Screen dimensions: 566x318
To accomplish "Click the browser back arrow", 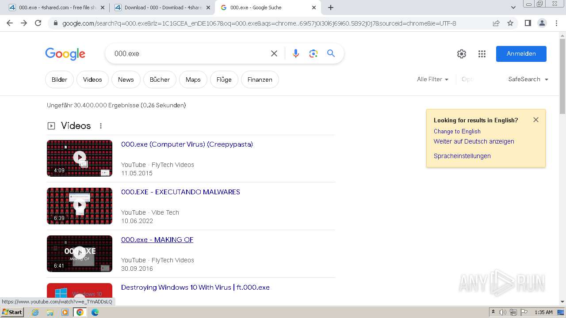I will pos(10,23).
